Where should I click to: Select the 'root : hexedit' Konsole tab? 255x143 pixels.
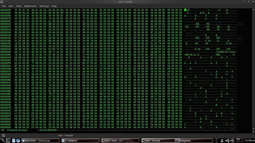(x=65, y=136)
